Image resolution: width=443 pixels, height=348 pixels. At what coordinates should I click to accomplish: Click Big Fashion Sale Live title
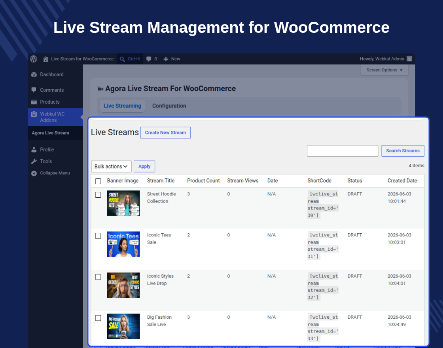point(159,321)
